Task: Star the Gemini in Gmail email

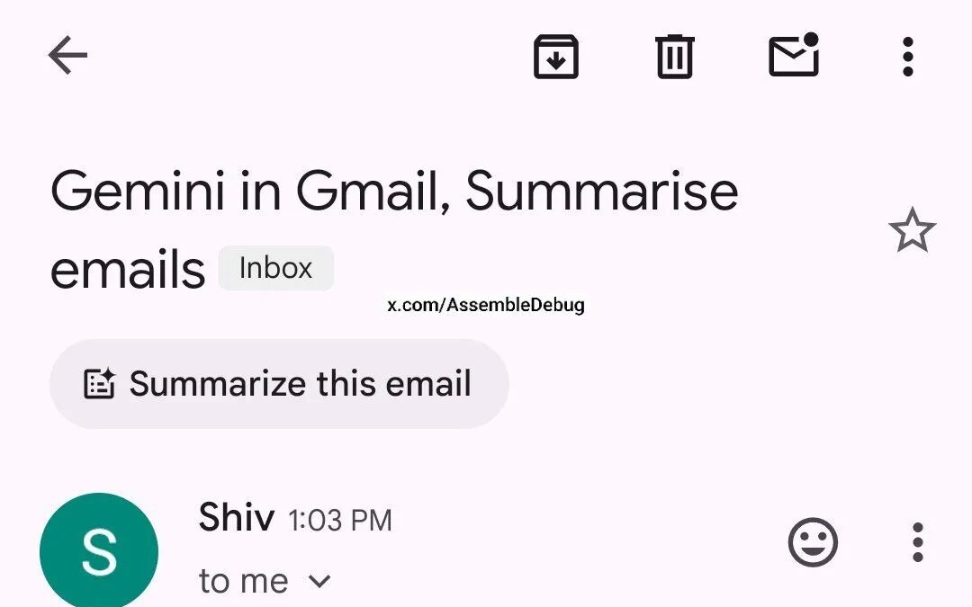Action: point(912,230)
